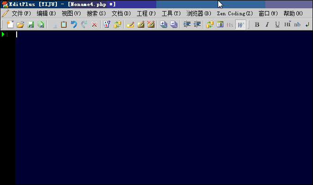This screenshot has width=313, height=185.
Task: Click the line break return-arrow icon
Action: (x=307, y=24)
